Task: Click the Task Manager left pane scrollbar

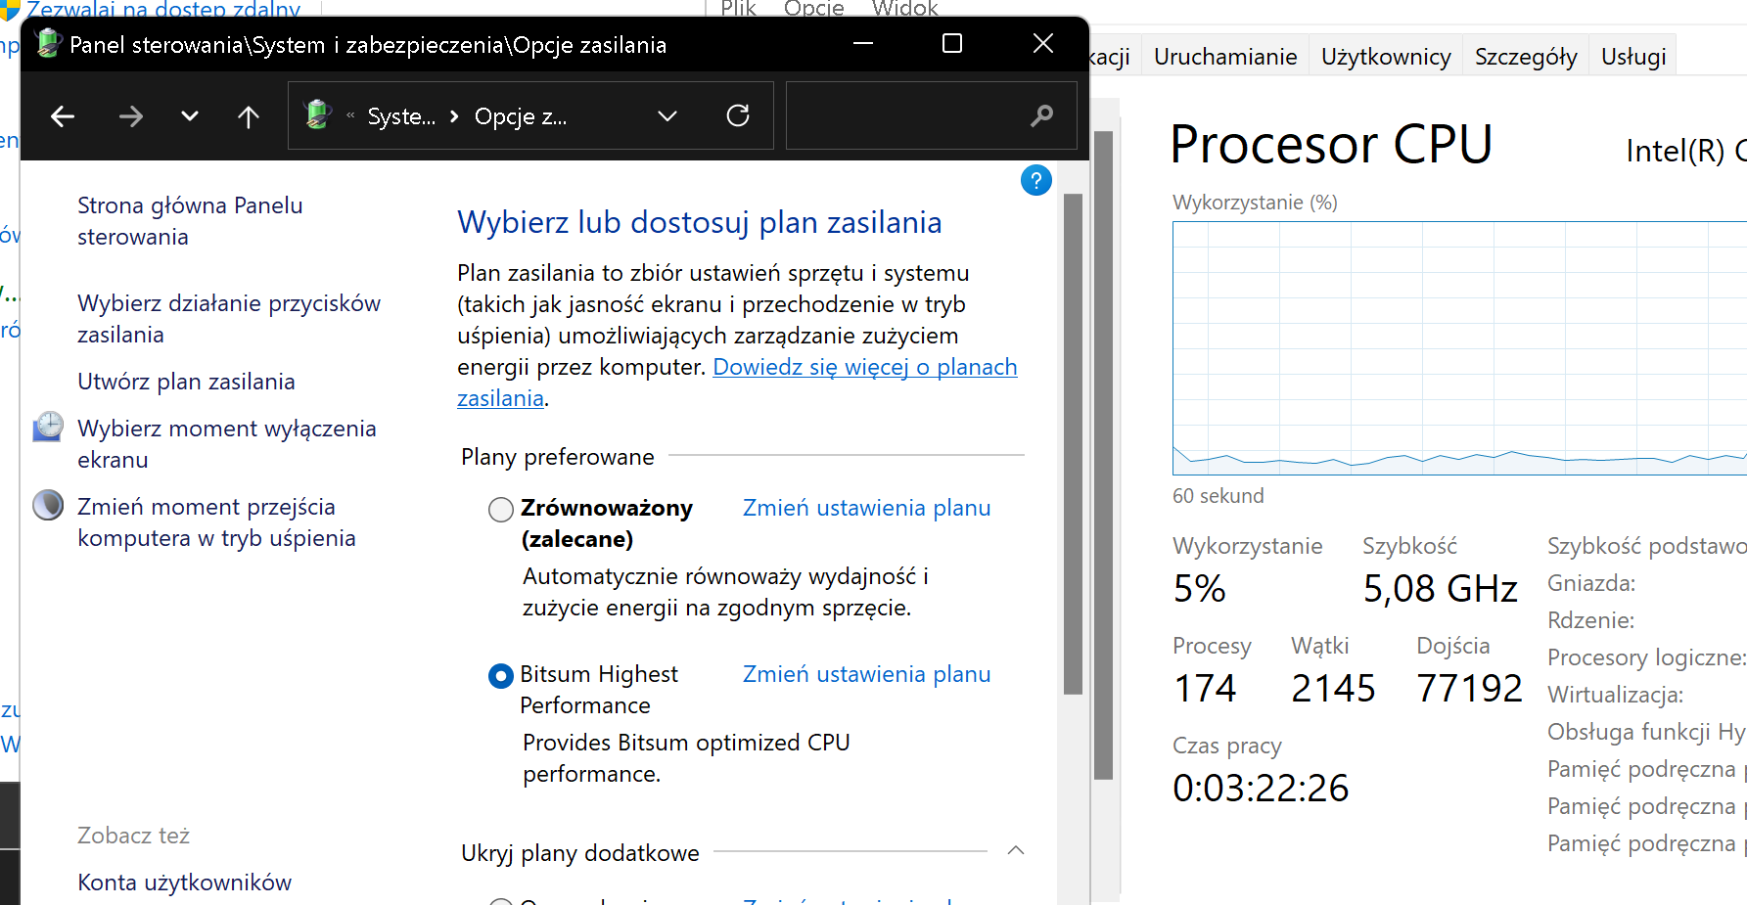Action: pyautogui.click(x=1104, y=455)
